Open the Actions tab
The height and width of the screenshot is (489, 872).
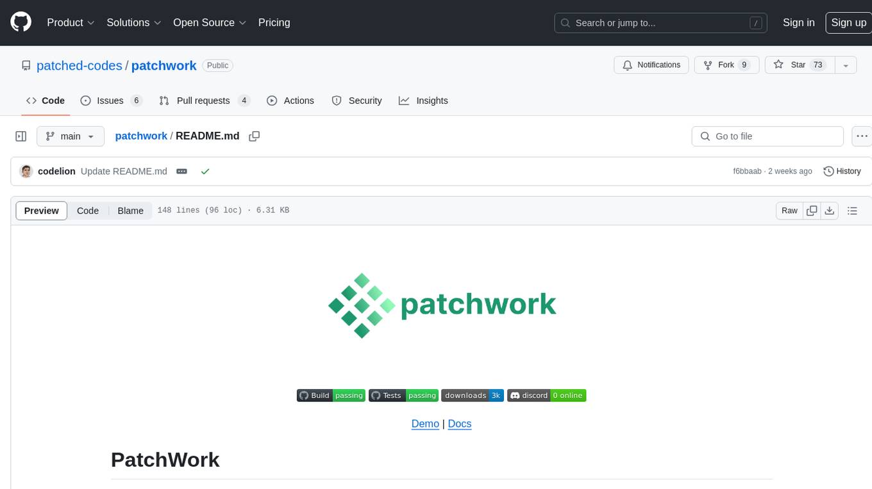tap(290, 100)
